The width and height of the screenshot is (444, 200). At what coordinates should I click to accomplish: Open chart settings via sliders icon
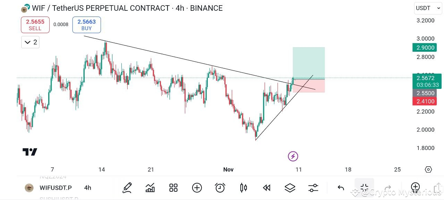coord(313,187)
